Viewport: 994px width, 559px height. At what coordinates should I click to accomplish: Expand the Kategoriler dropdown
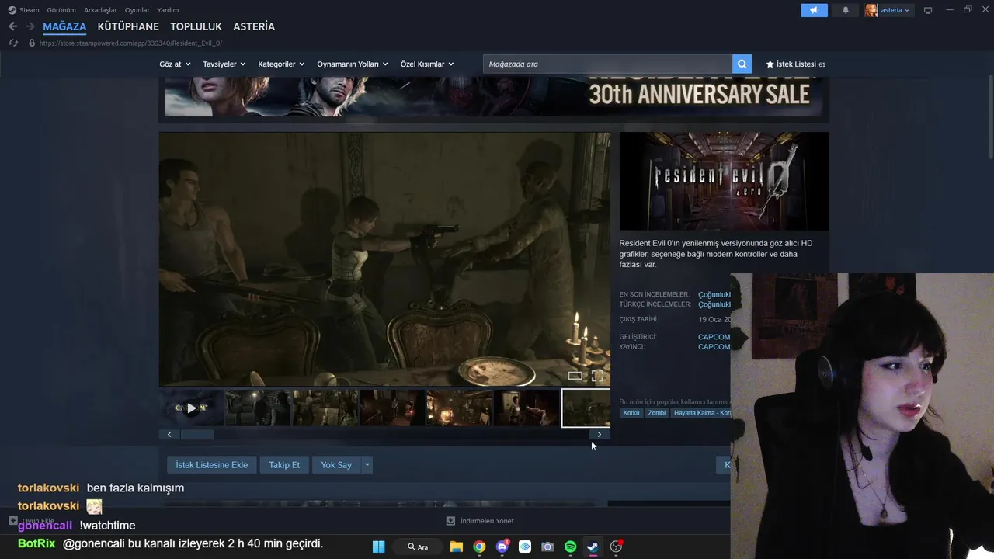281,64
